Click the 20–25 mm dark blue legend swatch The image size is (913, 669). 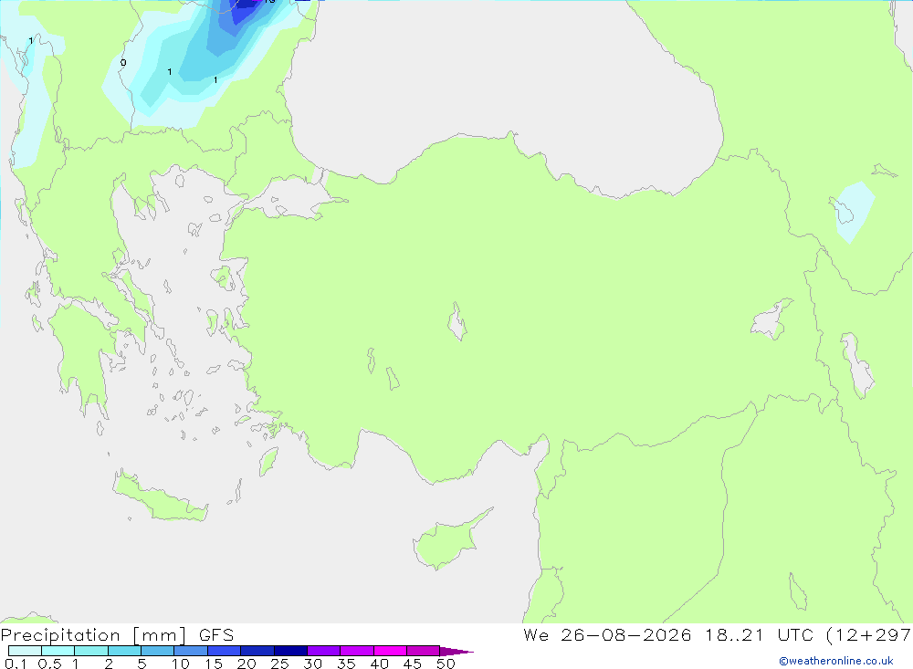pyautogui.click(x=257, y=651)
